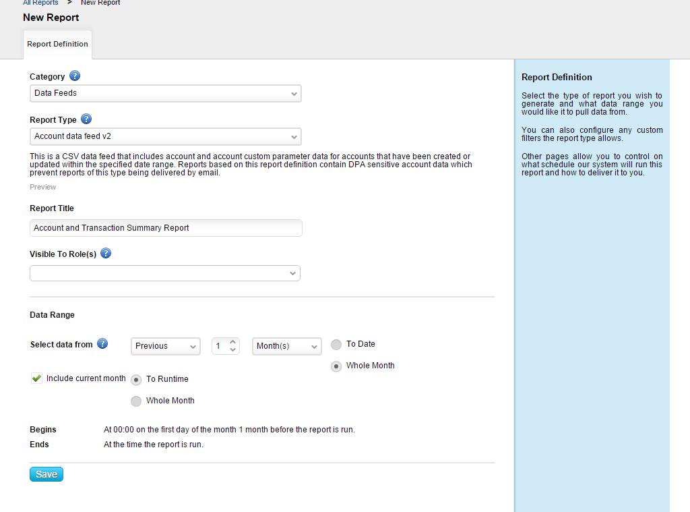Open the Visible To Role(s) dropdown

click(x=165, y=273)
